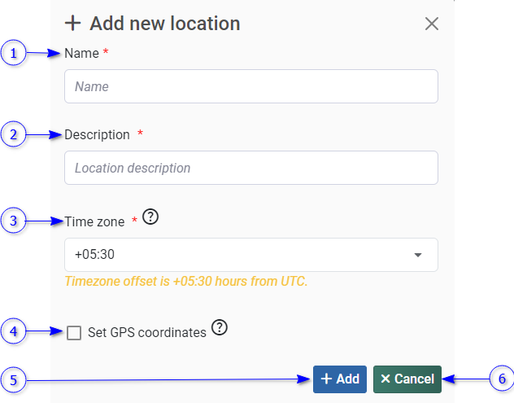This screenshot has width=514, height=403.
Task: Click the Name field label
Action: pos(81,53)
